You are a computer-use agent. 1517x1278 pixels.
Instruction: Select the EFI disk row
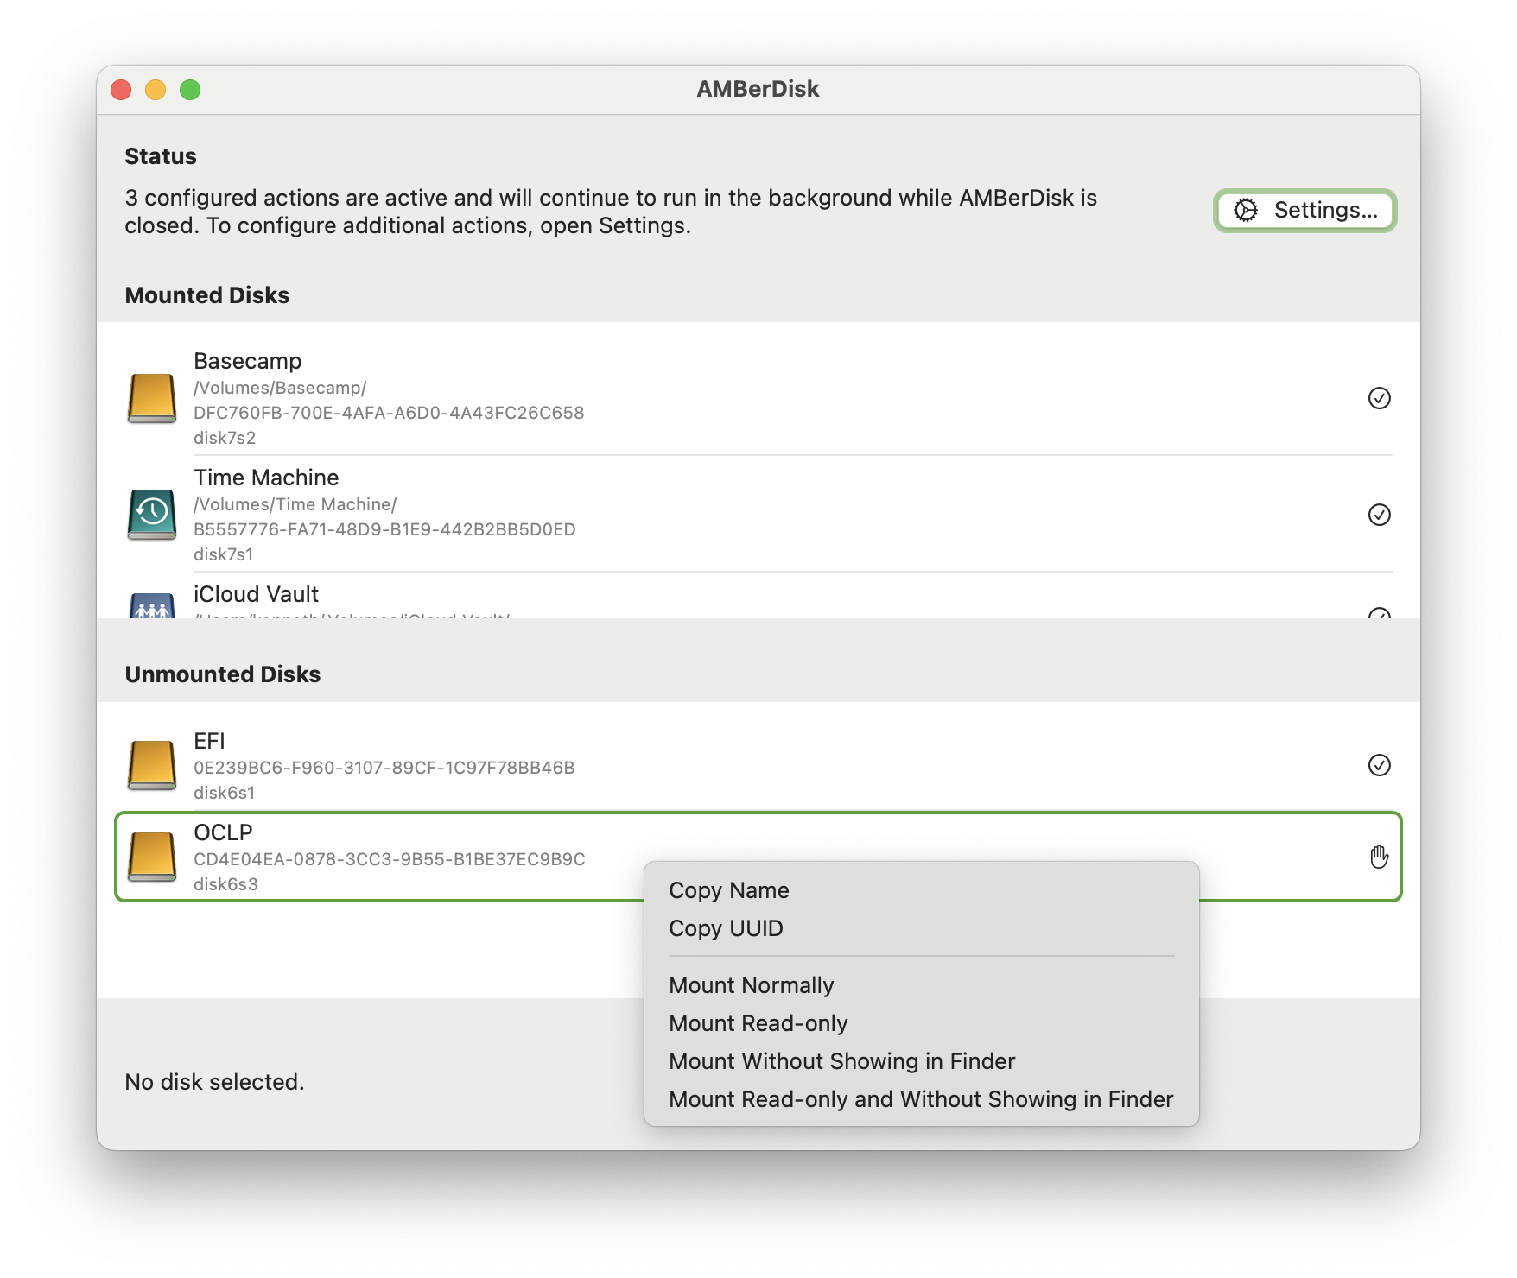point(605,763)
